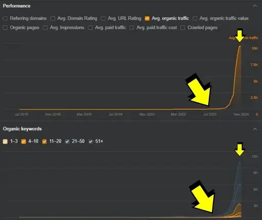Toggle the 21–50 keyword position filter
This screenshot has width=262, height=220.
click(67, 141)
